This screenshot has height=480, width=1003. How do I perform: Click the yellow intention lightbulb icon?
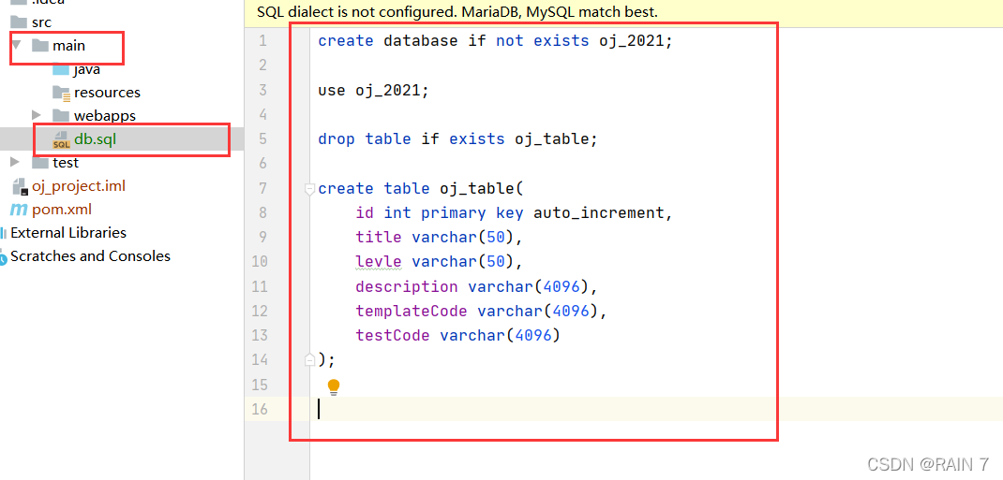point(334,386)
